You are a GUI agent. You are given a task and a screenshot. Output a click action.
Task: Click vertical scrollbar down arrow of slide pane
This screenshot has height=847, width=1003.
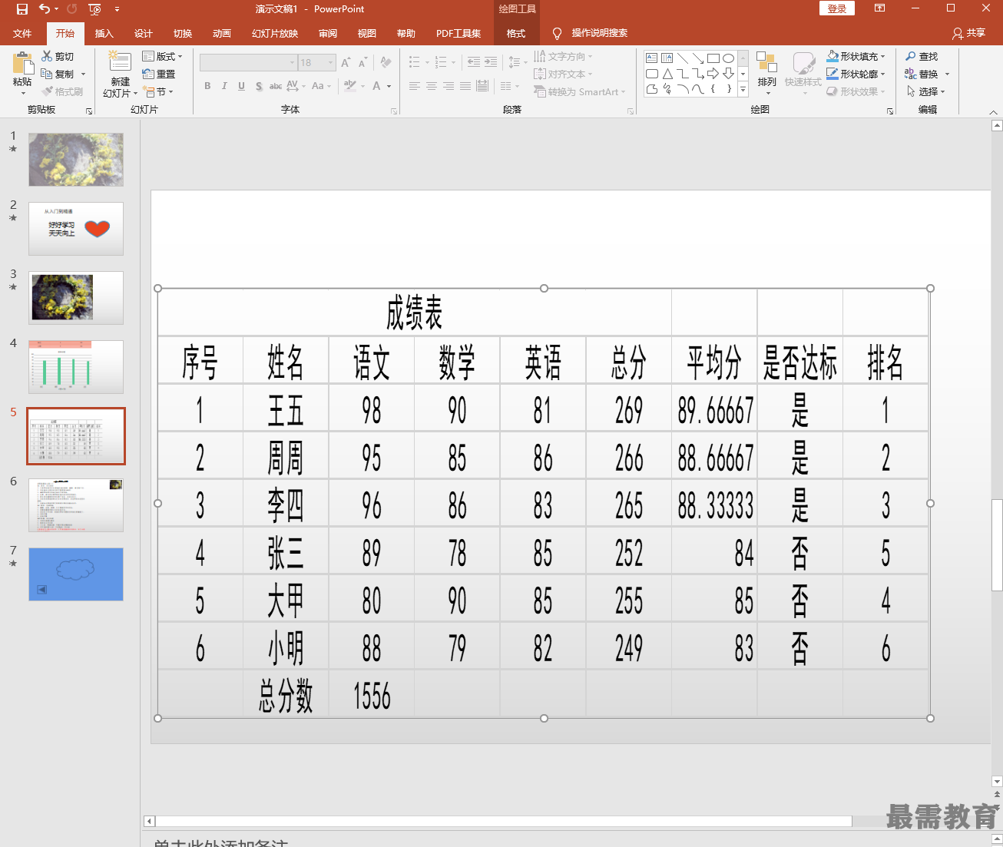point(997,782)
